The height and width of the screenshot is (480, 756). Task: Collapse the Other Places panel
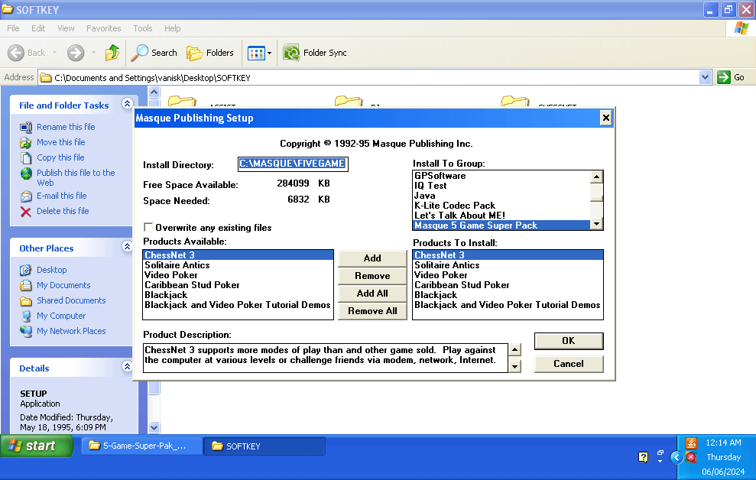click(127, 247)
